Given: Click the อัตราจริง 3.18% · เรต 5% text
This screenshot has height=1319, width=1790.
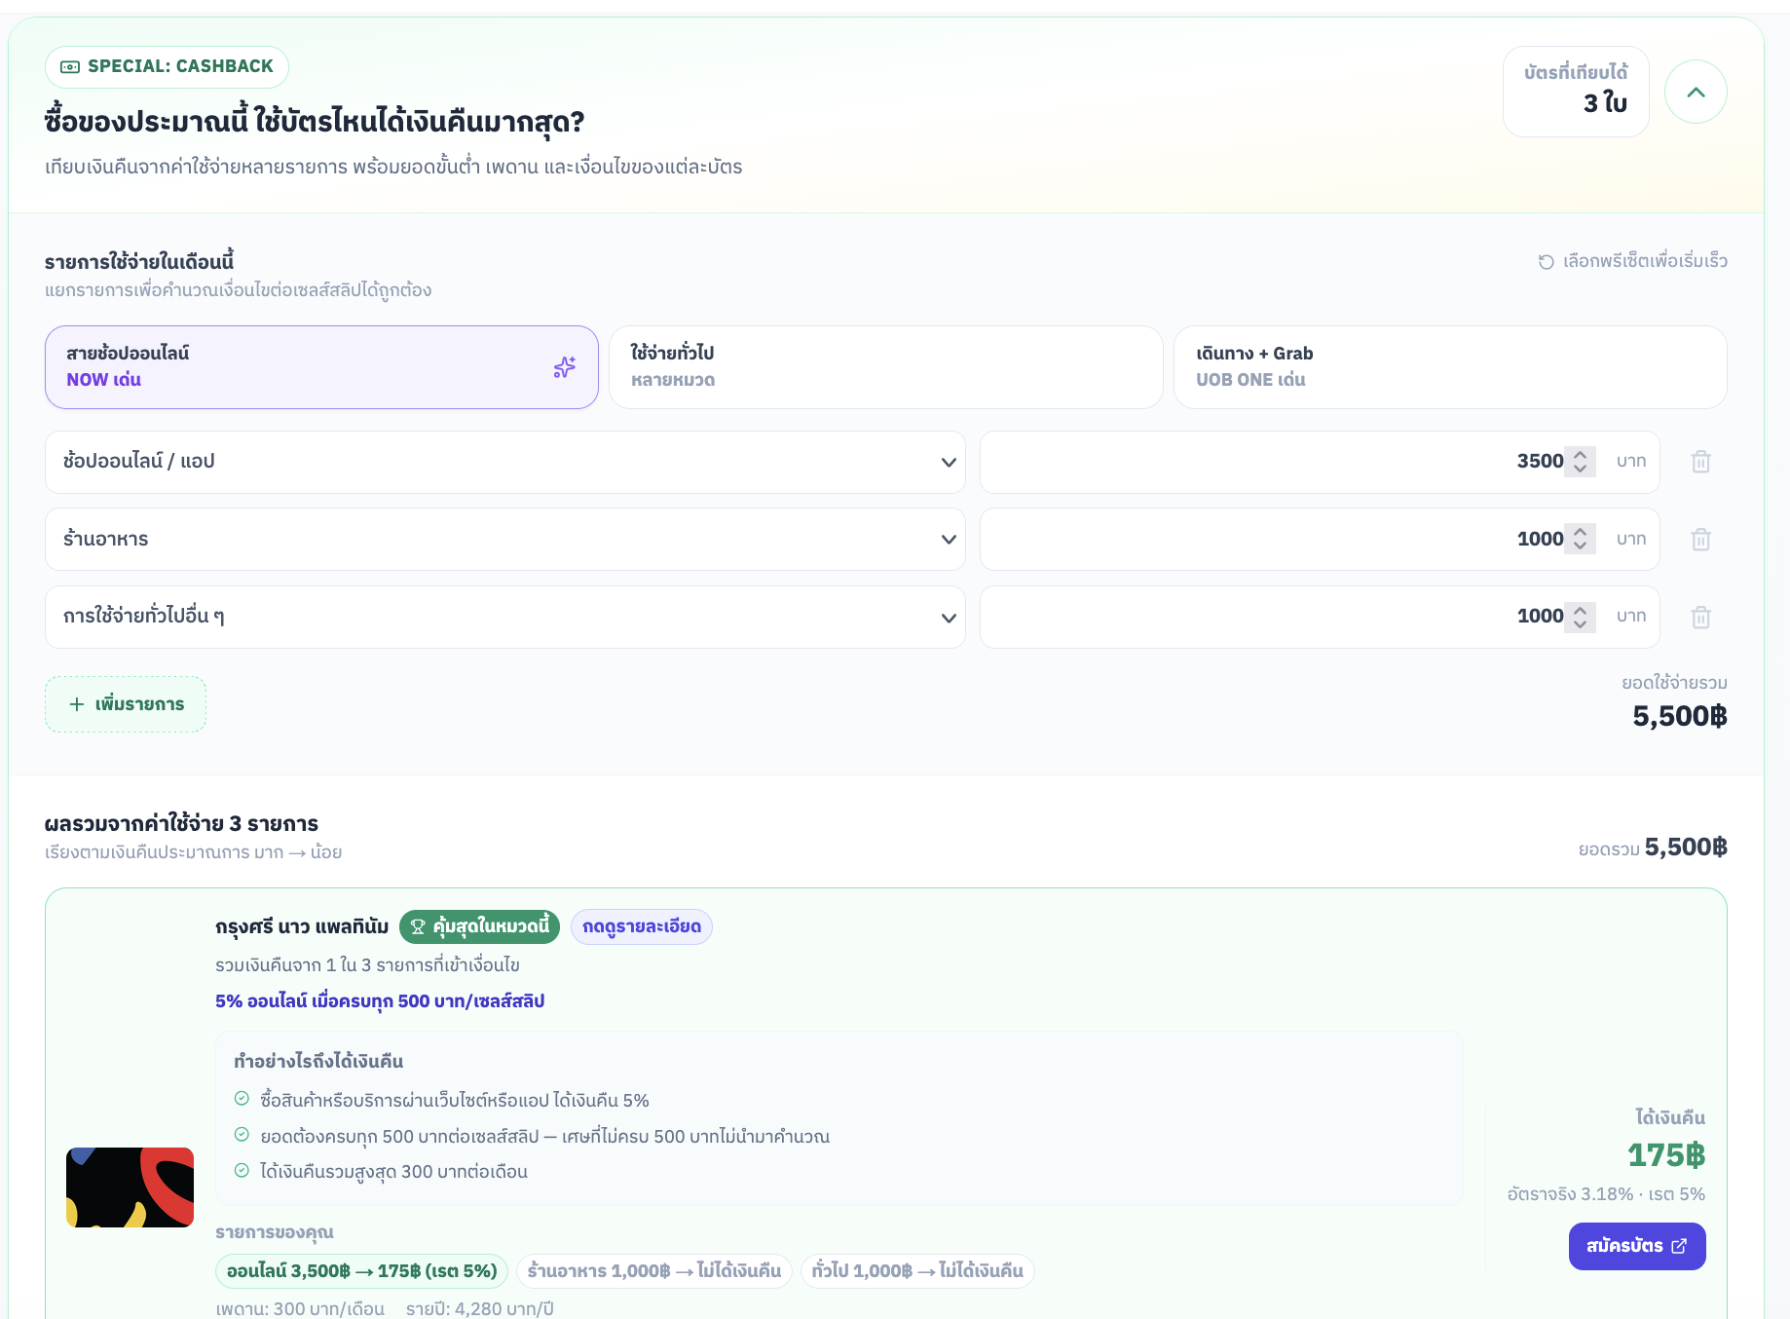Looking at the screenshot, I should [1606, 1194].
